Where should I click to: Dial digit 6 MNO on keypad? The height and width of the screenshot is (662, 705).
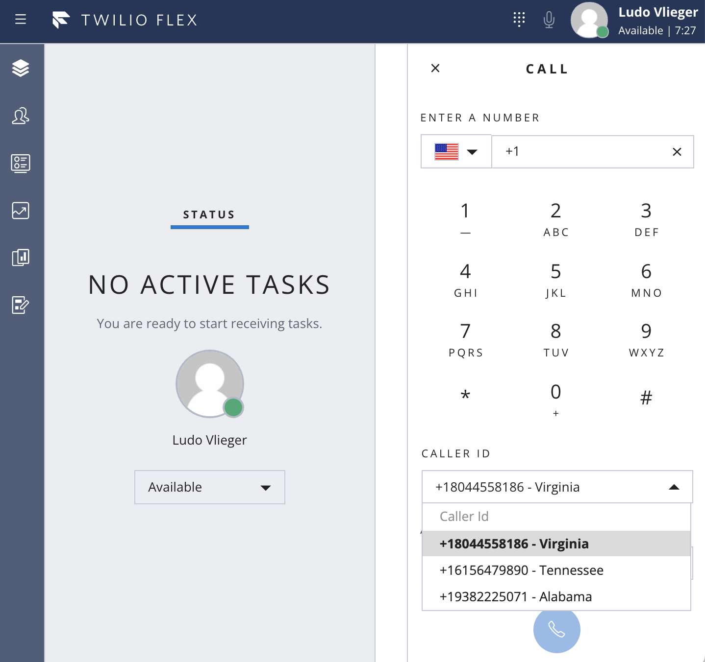[646, 280]
